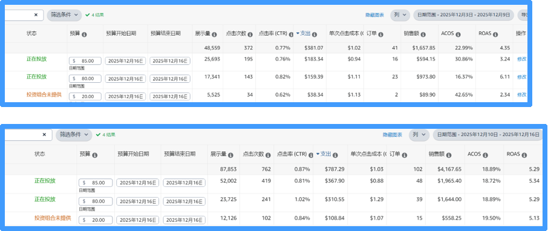Click ACOS info icon in Dec 10–16 table
This screenshot has height=231, width=548.
point(486,155)
